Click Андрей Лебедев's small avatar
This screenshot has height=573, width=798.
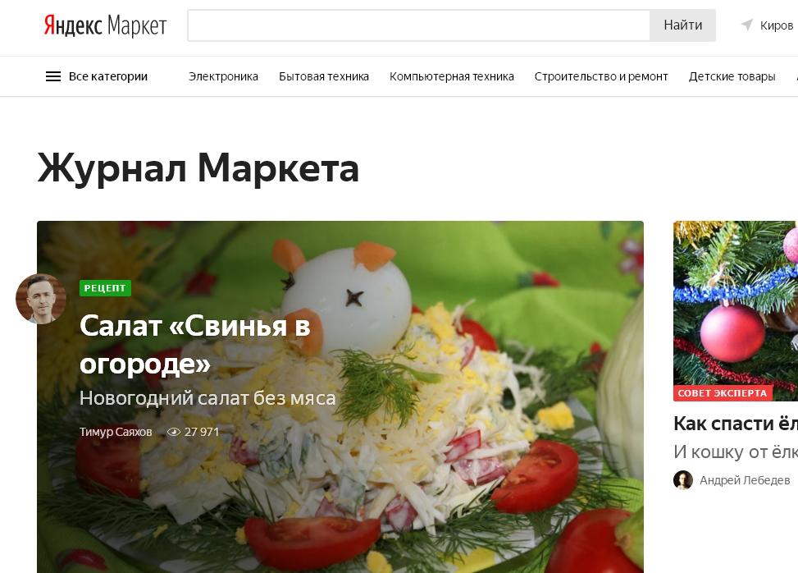(x=683, y=479)
